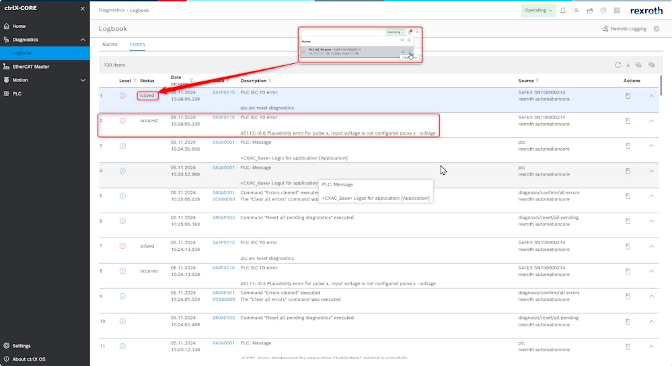Open the user account icon

(x=576, y=10)
